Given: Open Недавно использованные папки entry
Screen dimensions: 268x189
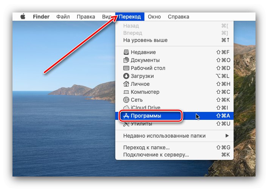Looking at the screenshot, I should (x=174, y=136).
